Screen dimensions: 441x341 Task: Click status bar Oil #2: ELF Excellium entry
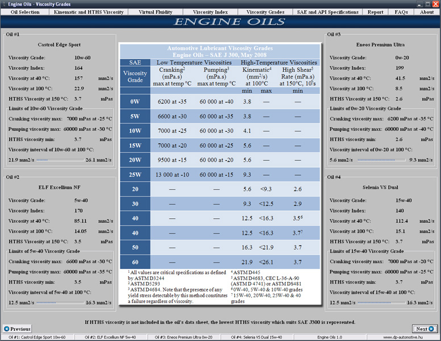coord(110,337)
